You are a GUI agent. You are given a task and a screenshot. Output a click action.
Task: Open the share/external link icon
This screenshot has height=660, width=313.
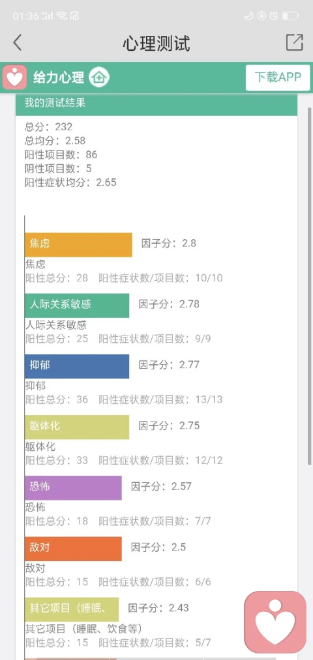point(295,42)
